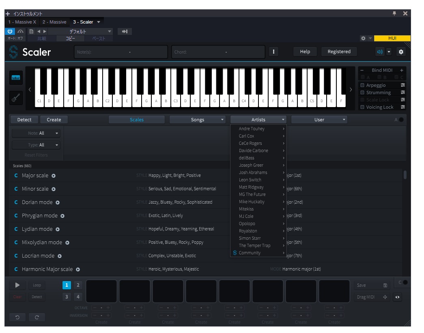This screenshot has width=424, height=333.
Task: Pin the instrument window
Action: click(x=394, y=13)
